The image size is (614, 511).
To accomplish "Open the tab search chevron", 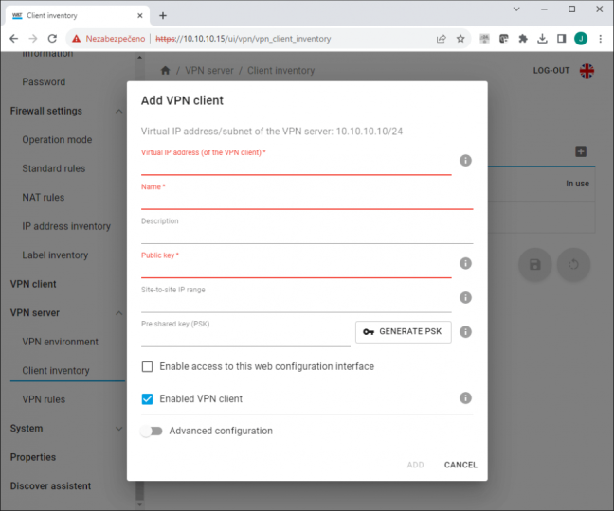I will tap(516, 9).
